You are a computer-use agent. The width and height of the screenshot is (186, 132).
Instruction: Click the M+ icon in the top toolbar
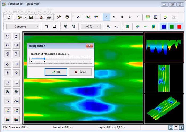tap(108, 26)
